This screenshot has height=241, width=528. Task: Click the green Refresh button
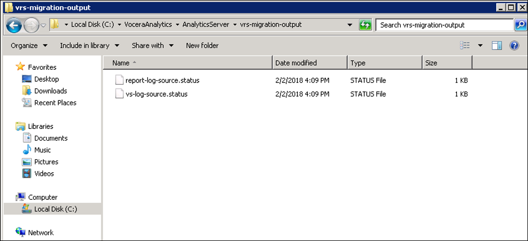pyautogui.click(x=365, y=25)
